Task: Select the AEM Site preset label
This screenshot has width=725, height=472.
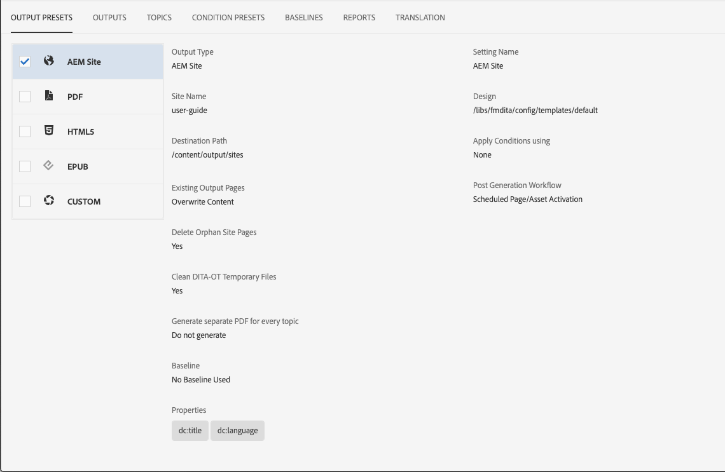Action: pos(84,62)
